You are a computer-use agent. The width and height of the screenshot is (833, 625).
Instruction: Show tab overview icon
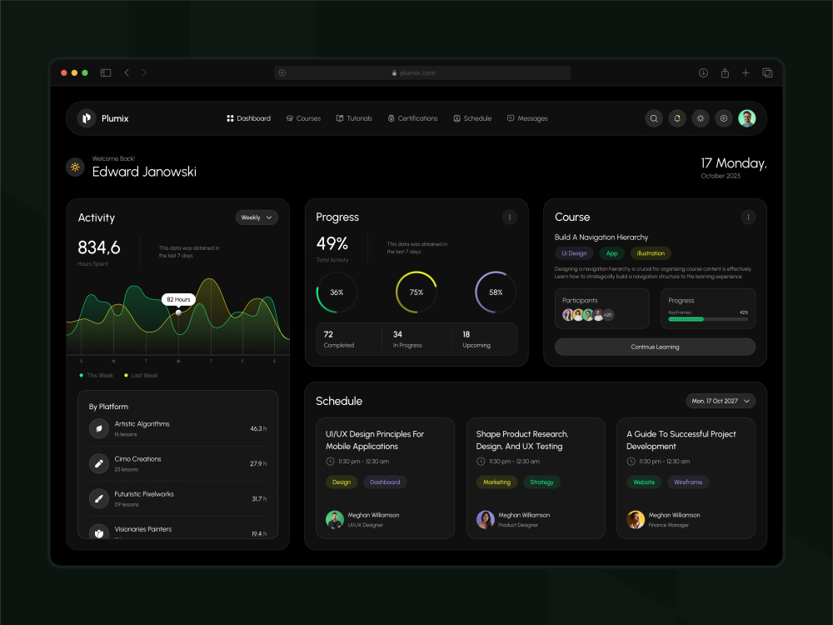767,72
